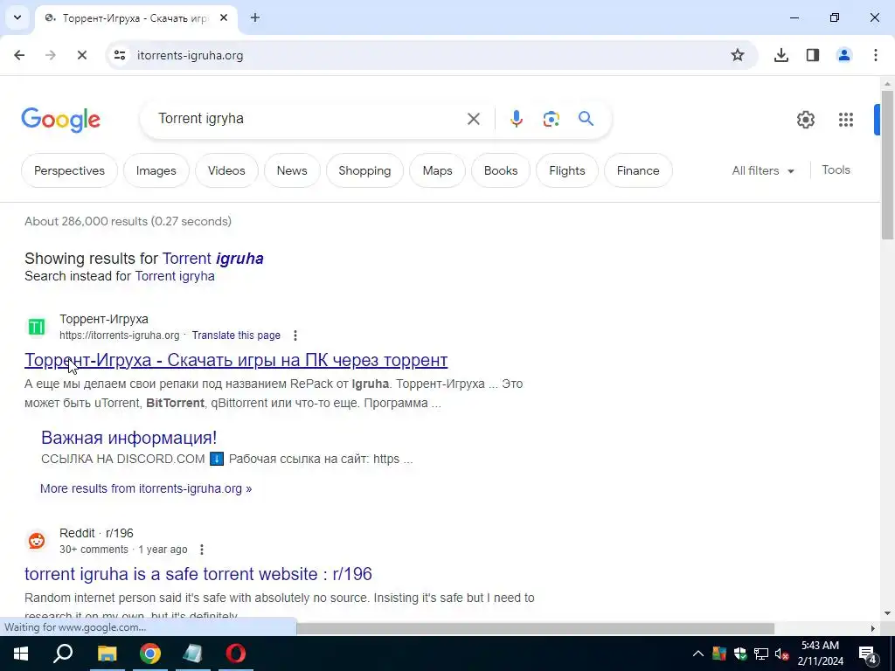Click the address bar URL

pos(190,55)
